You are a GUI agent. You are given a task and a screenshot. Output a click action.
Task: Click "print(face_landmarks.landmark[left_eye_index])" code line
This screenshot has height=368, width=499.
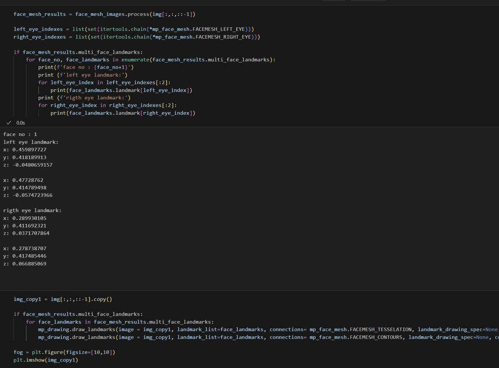(121, 90)
